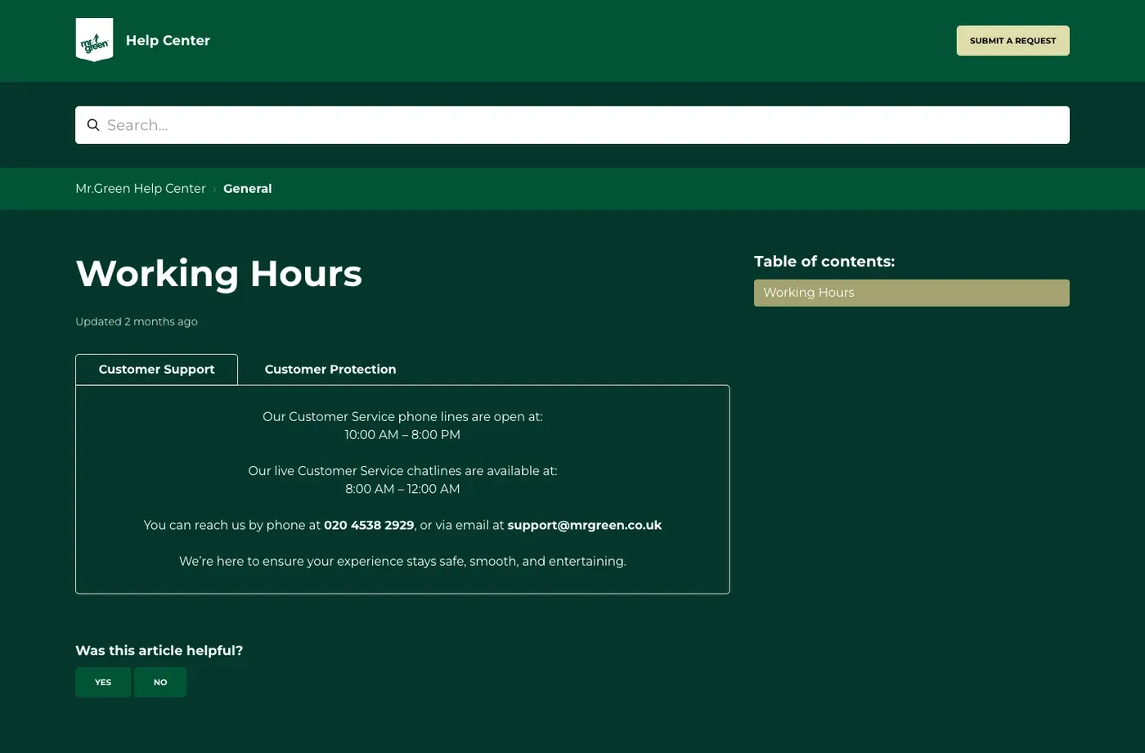
Task: Switch to the Customer Protection tab
Action: pos(330,370)
